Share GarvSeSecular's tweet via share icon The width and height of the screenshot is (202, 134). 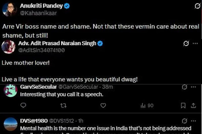point(193,106)
